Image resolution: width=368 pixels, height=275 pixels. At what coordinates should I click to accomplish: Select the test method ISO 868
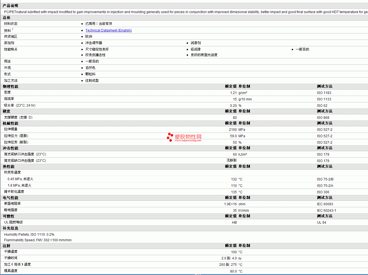pyautogui.click(x=323, y=118)
